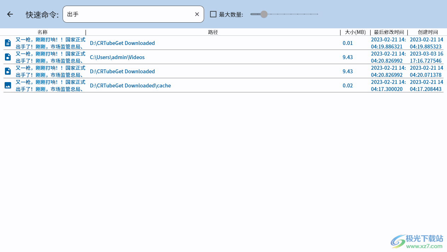Click size 9.43 in the C:\Users\admin\Videos row
Image resolution: width=447 pixels, height=252 pixels.
(x=348, y=57)
